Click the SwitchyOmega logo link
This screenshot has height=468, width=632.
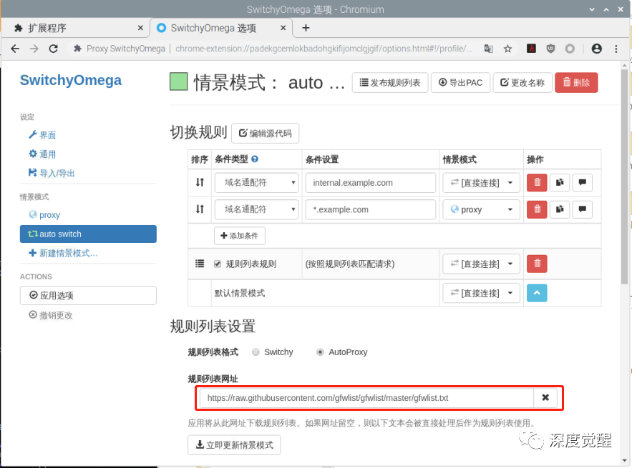tap(71, 80)
